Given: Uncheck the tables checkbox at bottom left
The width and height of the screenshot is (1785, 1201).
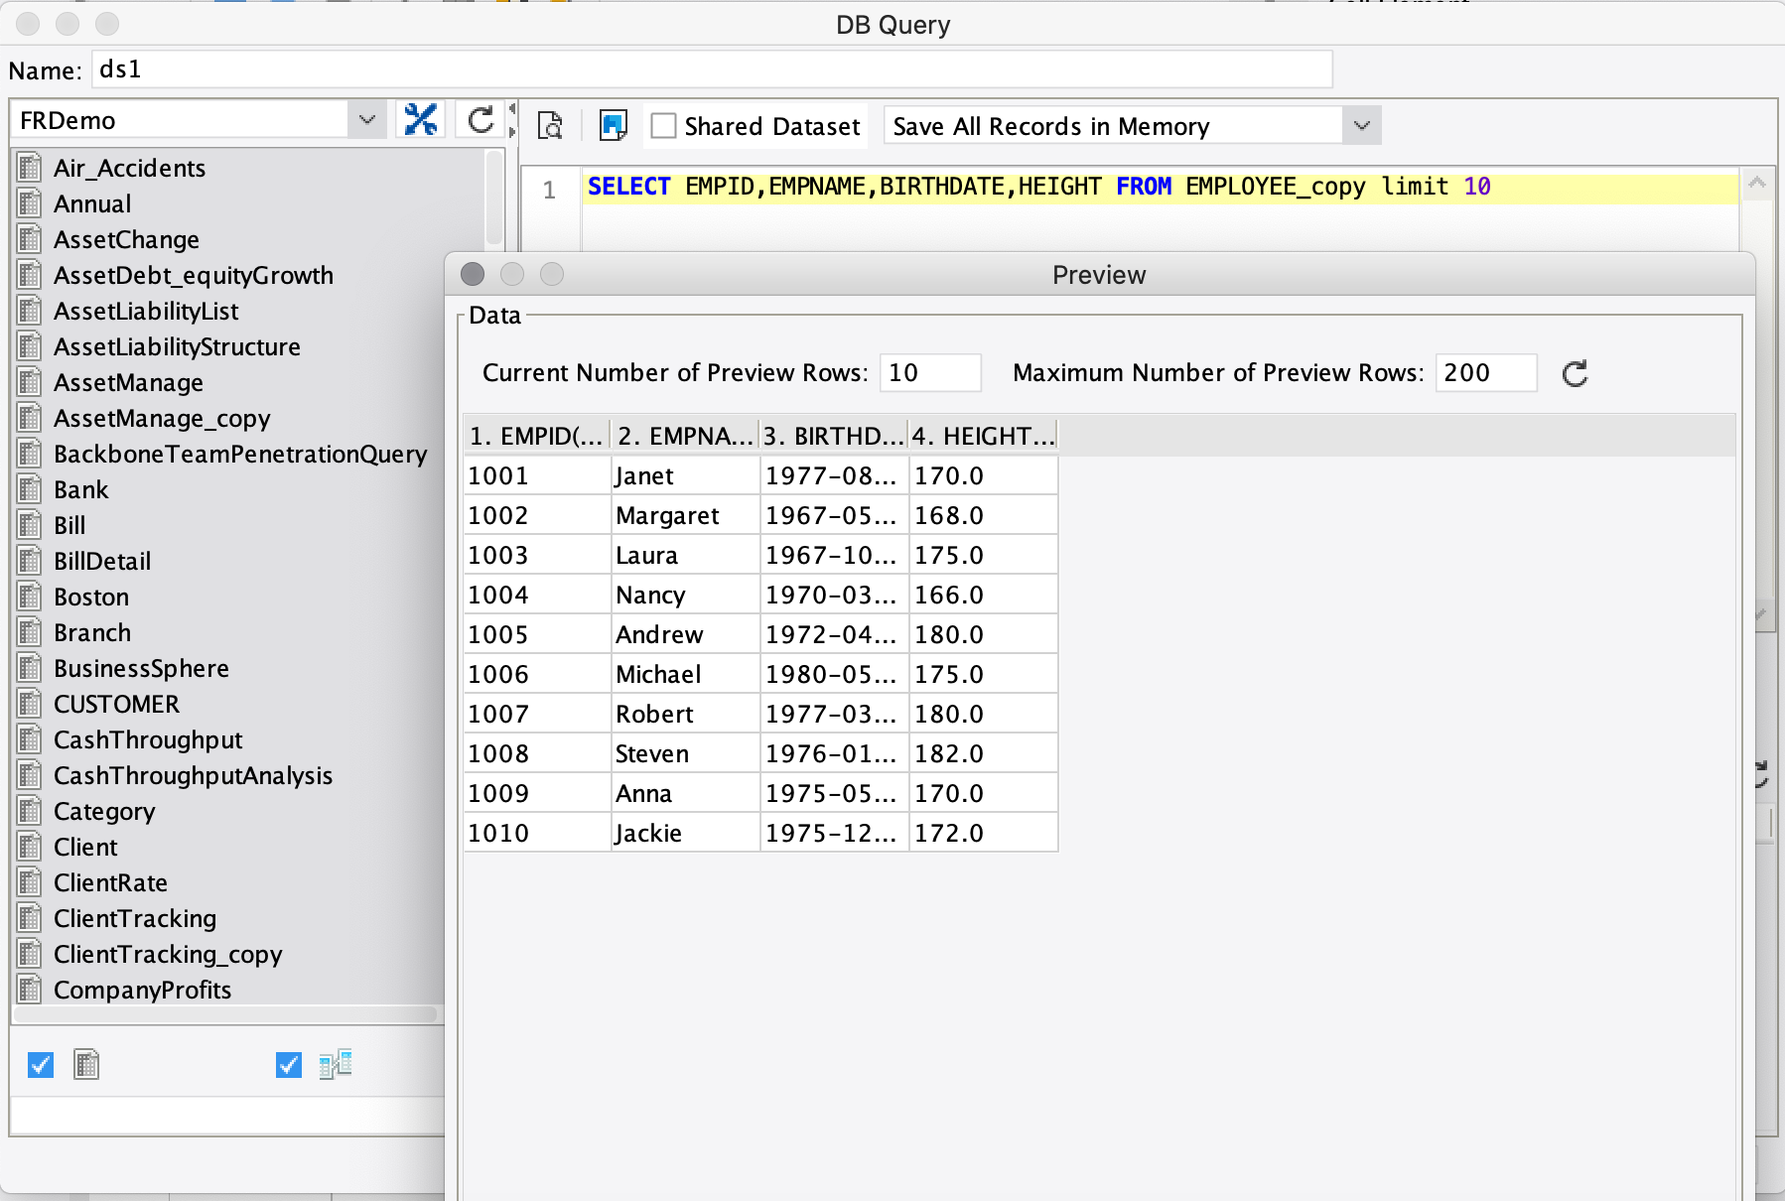Looking at the screenshot, I should [x=39, y=1063].
